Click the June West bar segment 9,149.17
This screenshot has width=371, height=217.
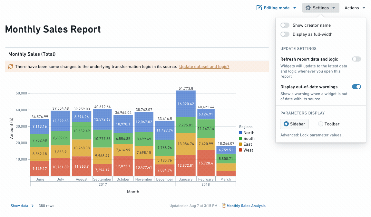point(40,169)
